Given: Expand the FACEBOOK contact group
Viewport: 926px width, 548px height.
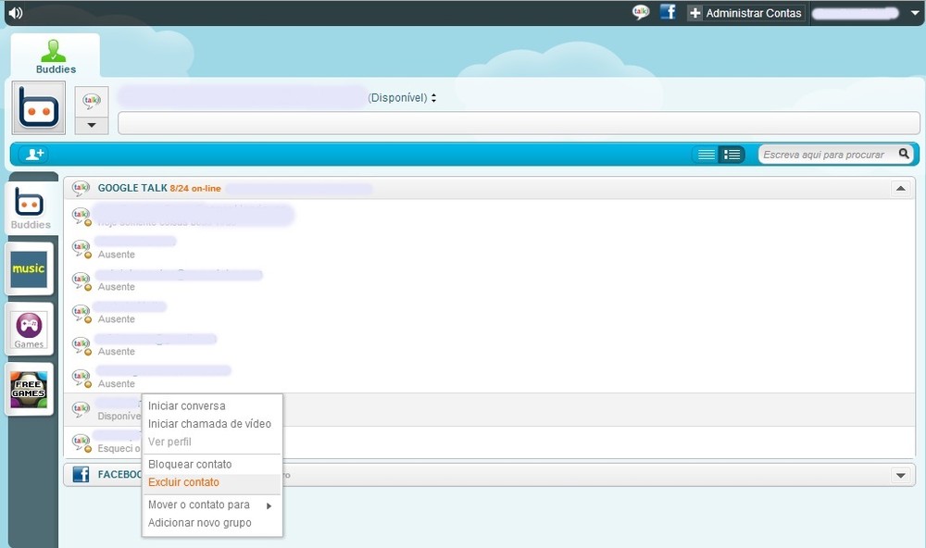Looking at the screenshot, I should coord(899,475).
